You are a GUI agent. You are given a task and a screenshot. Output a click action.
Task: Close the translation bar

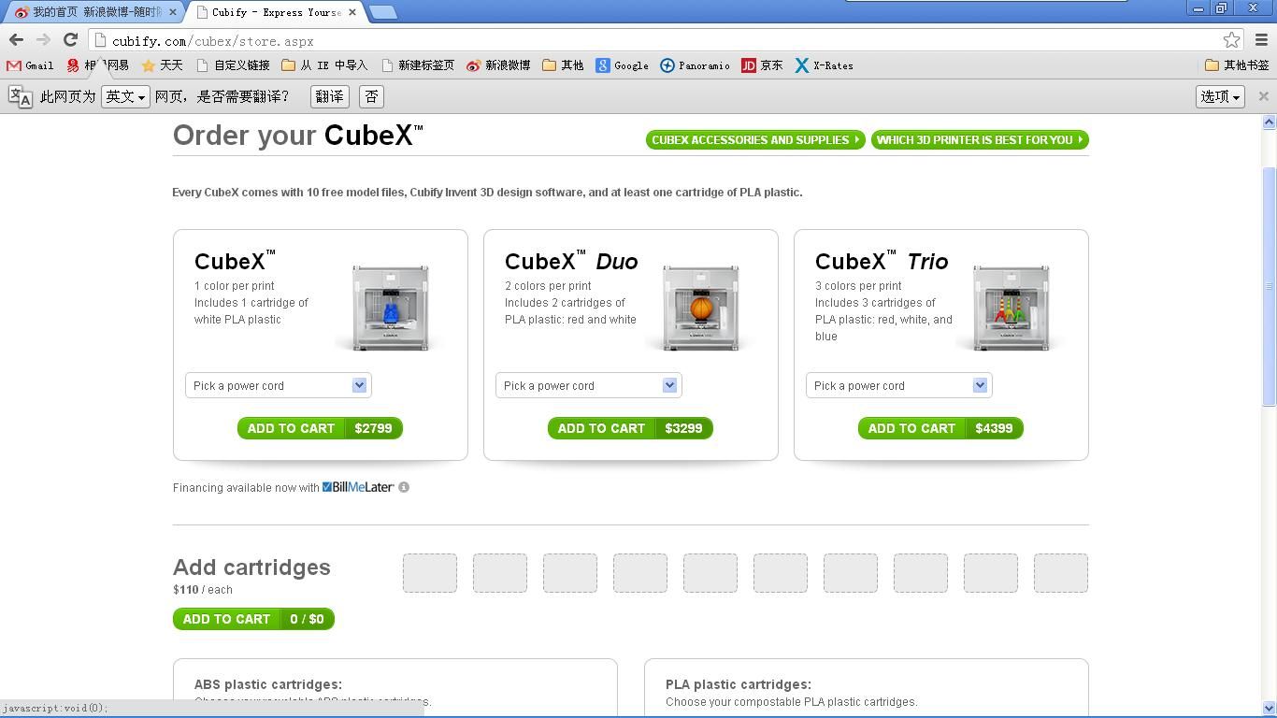pos(1263,96)
